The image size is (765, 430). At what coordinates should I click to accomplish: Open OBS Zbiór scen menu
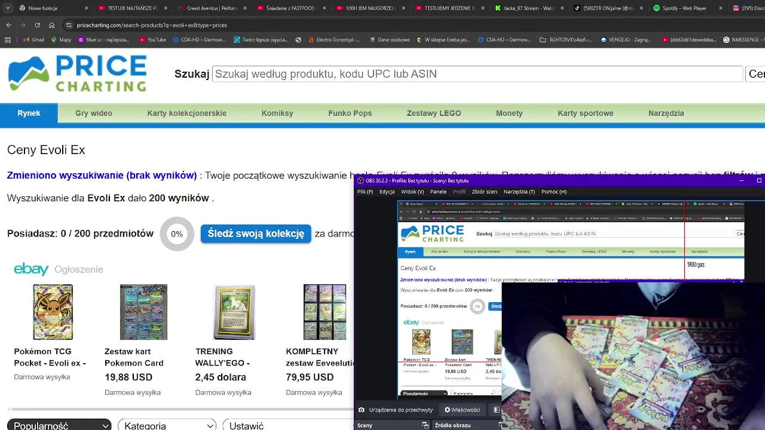[484, 192]
